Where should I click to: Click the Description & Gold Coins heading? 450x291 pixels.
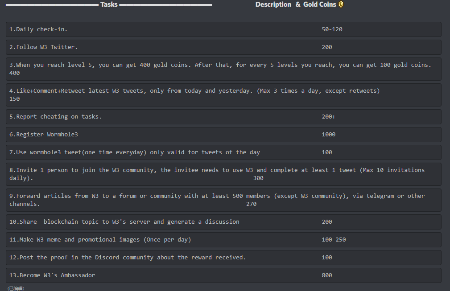point(295,4)
